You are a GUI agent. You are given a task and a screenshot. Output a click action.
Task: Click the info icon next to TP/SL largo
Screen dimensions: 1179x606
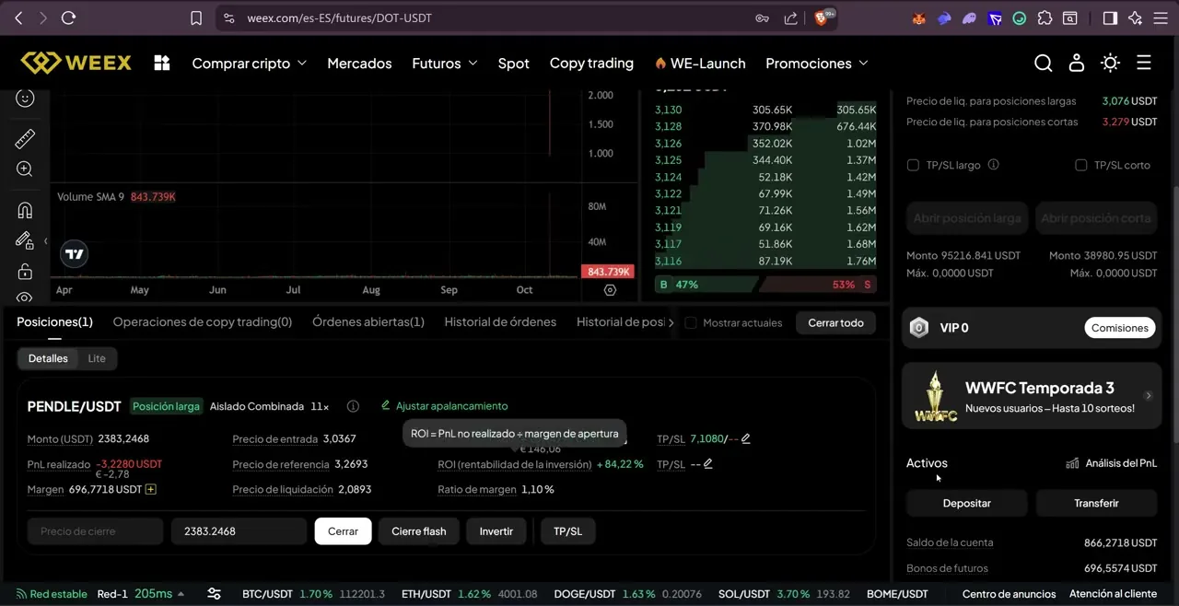[993, 165]
